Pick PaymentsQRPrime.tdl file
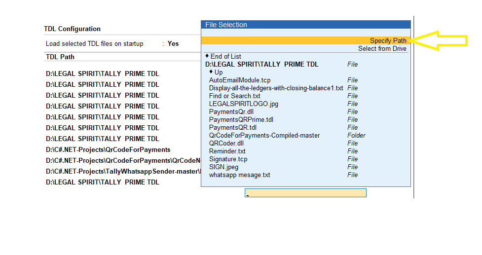The height and width of the screenshot is (255, 482). (x=241, y=119)
